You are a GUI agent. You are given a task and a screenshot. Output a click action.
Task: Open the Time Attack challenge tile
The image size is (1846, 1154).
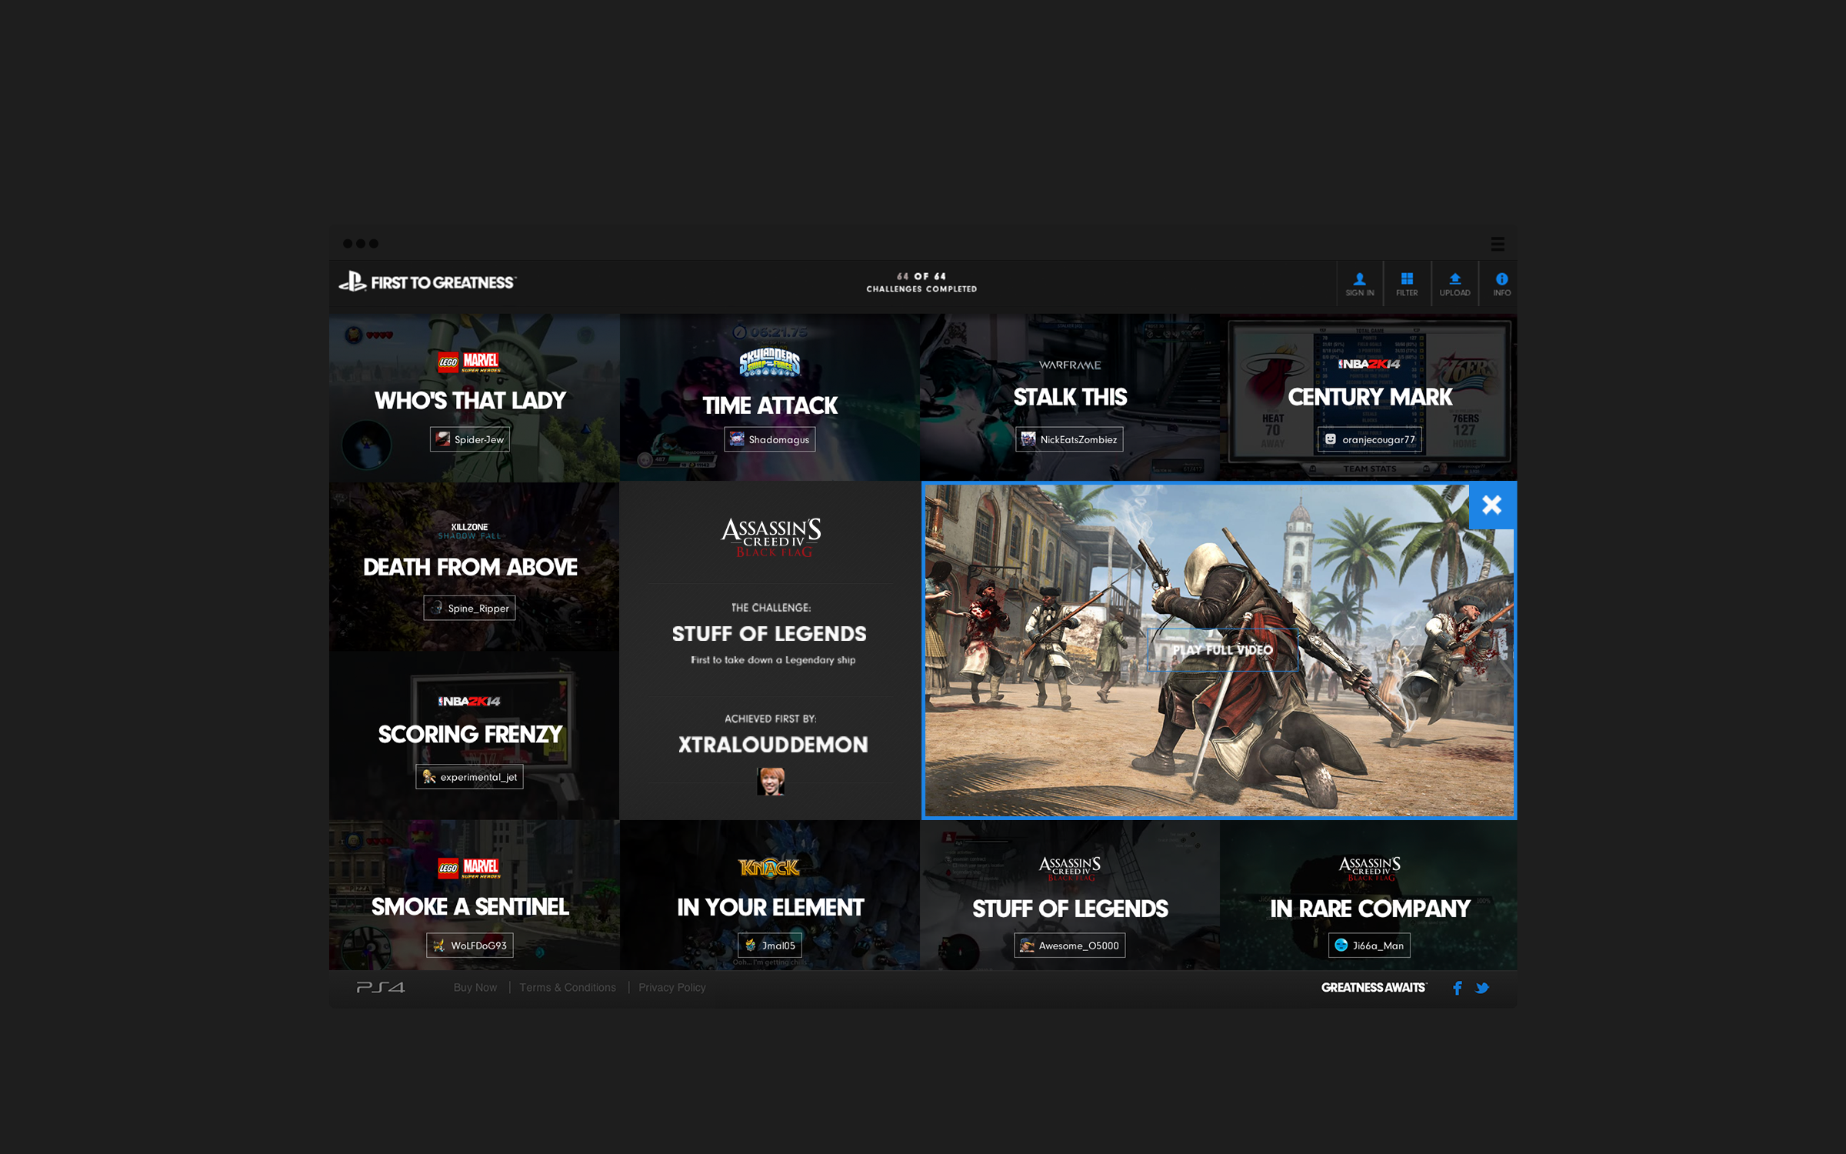pos(769,397)
